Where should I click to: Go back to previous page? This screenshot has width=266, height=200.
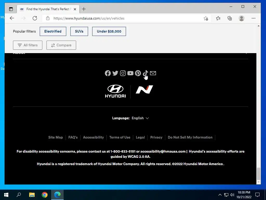point(12,18)
